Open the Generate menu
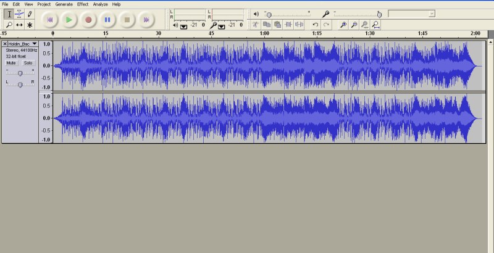Viewport: 494px width, 253px height. click(64, 4)
